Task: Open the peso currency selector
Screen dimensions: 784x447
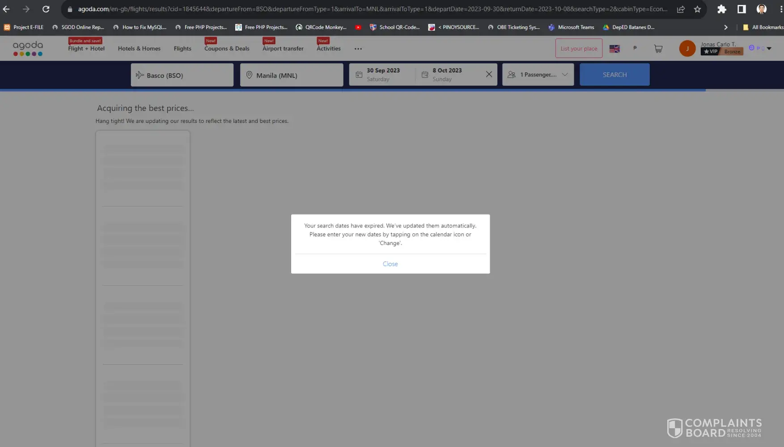Action: pos(635,48)
